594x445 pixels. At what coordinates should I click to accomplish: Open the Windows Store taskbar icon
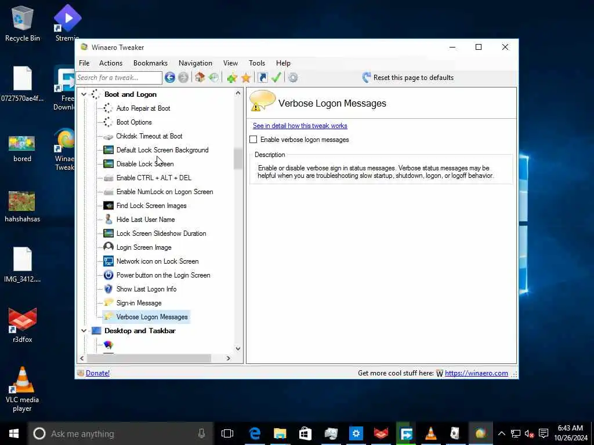[x=305, y=433]
